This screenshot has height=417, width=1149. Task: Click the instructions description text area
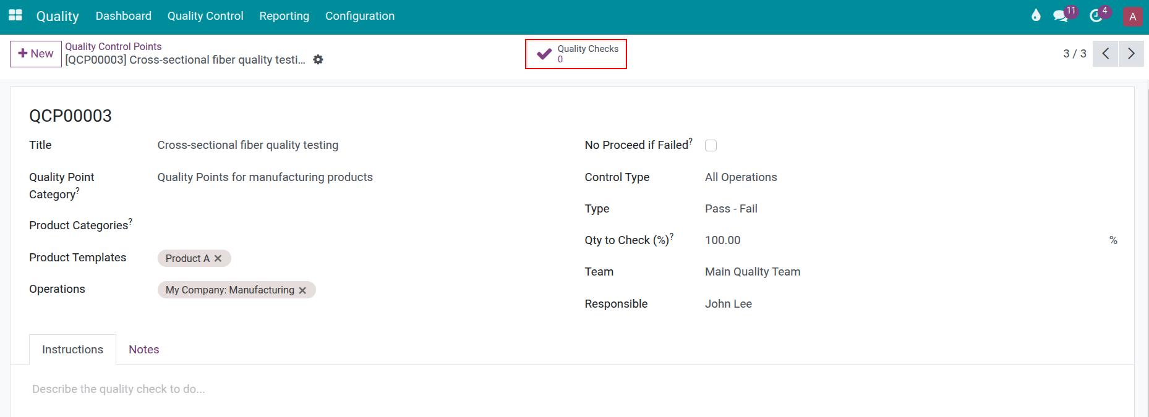pyautogui.click(x=572, y=389)
